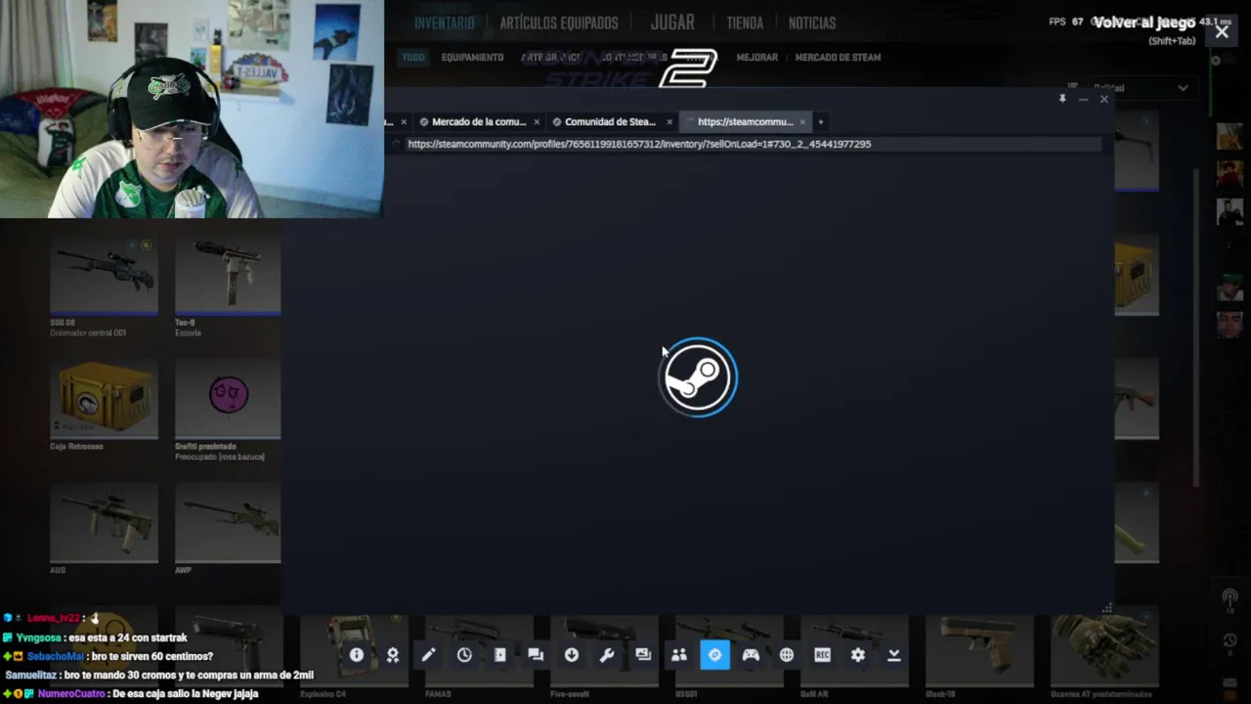Select the MERCADO DE STEAM filter
The height and width of the screenshot is (704, 1251).
click(x=838, y=57)
